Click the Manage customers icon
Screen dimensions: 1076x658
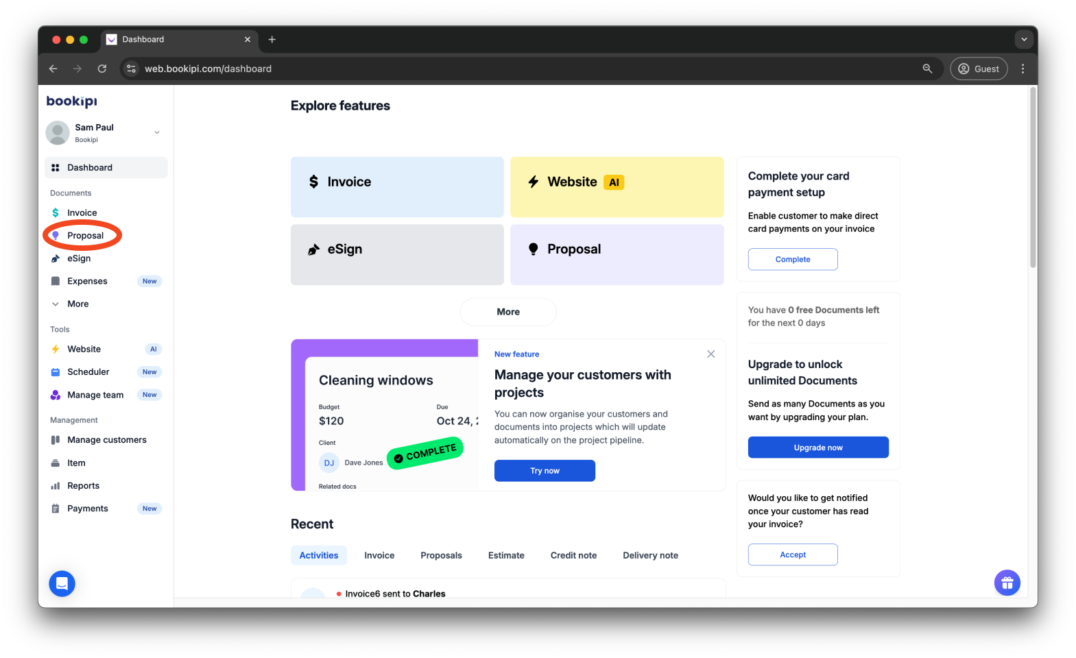coord(56,440)
